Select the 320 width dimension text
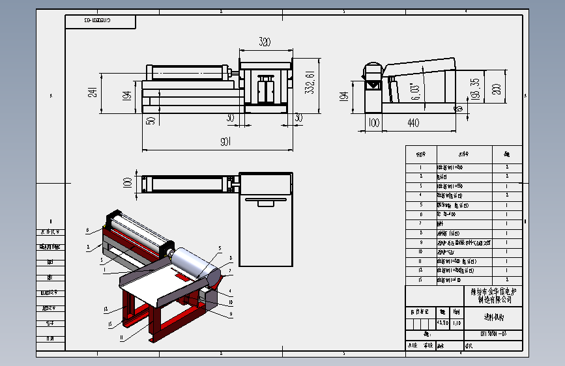The image size is (565, 366). 265,42
